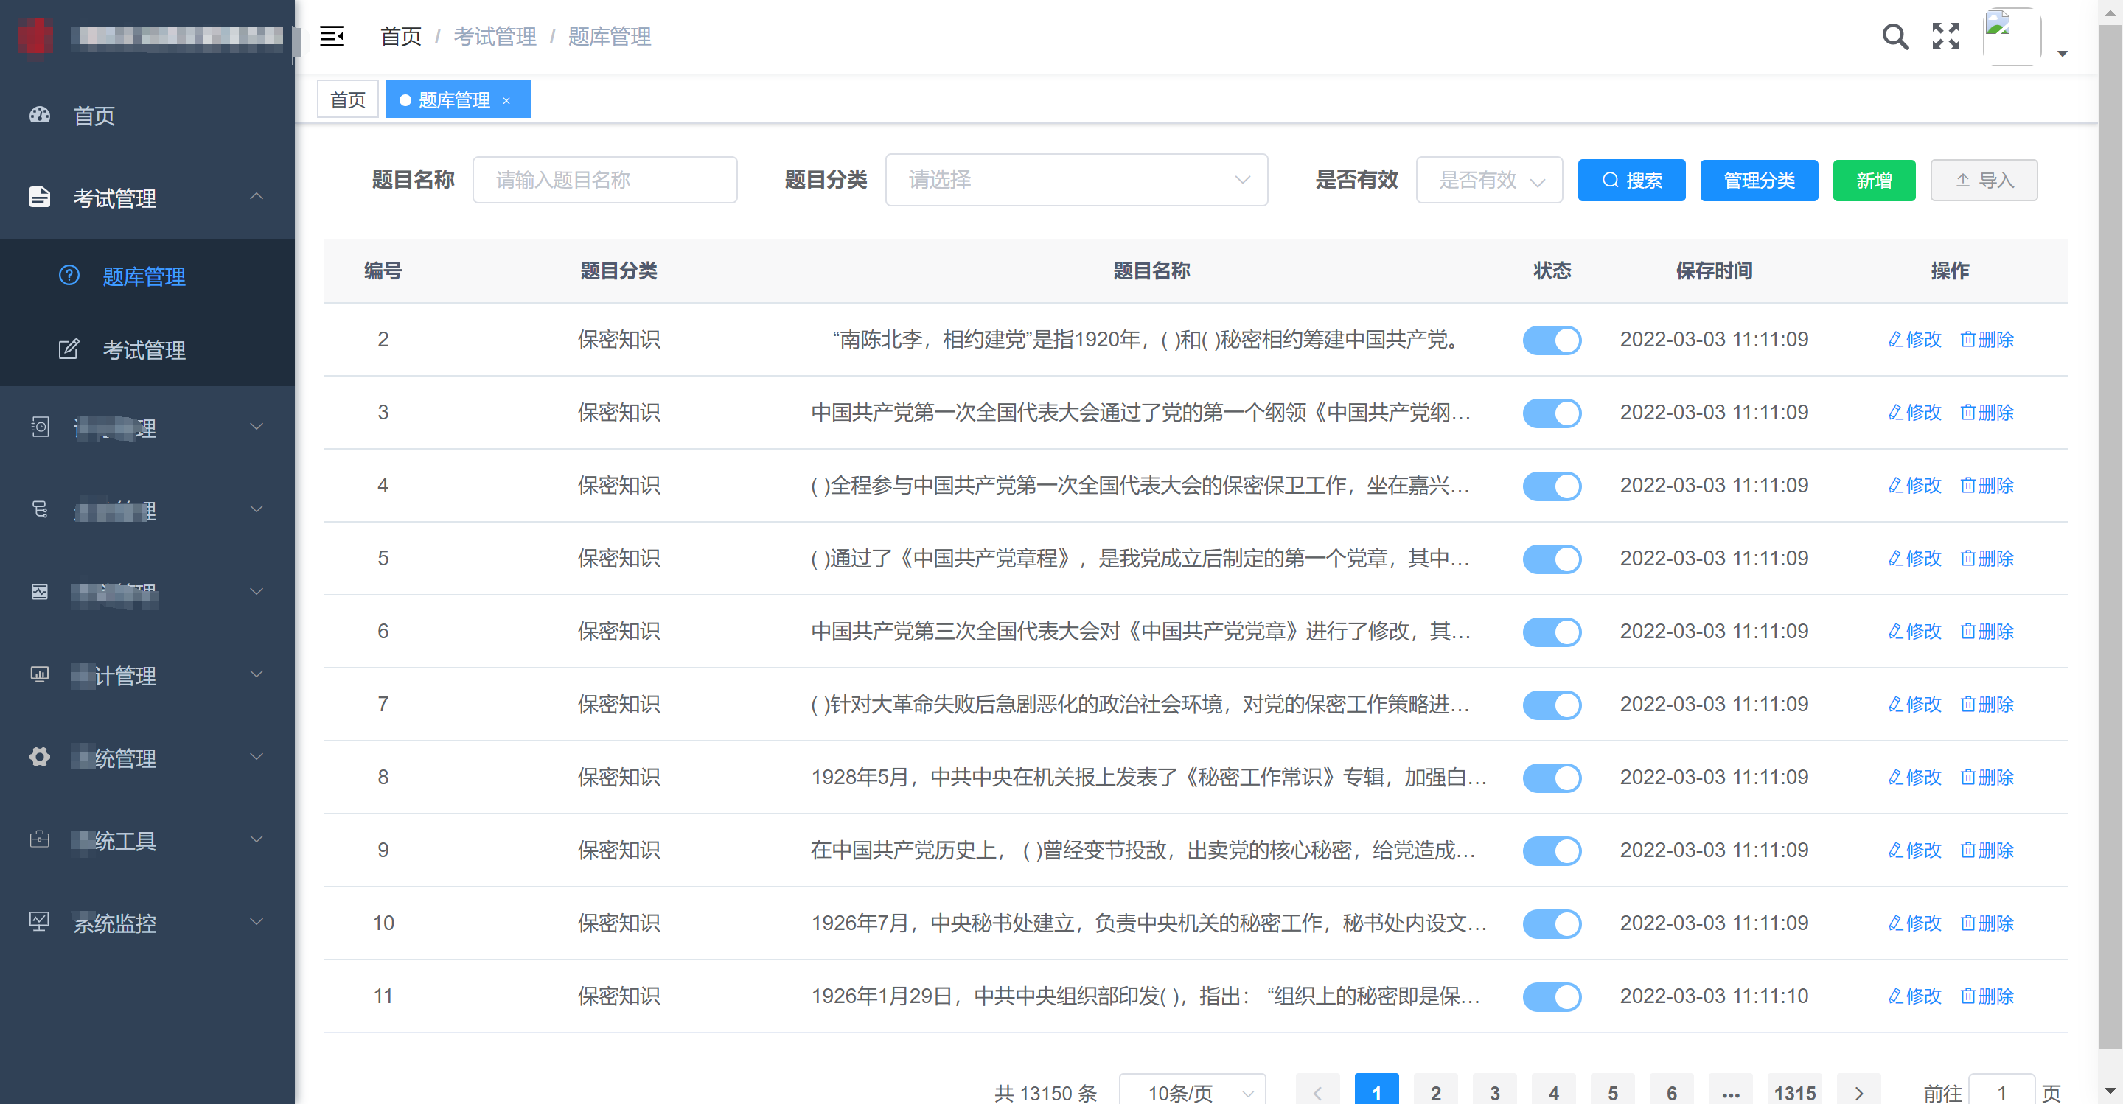Screen dimensions: 2123x1104
Task: Toggle status switch for row 9
Action: pos(1552,851)
